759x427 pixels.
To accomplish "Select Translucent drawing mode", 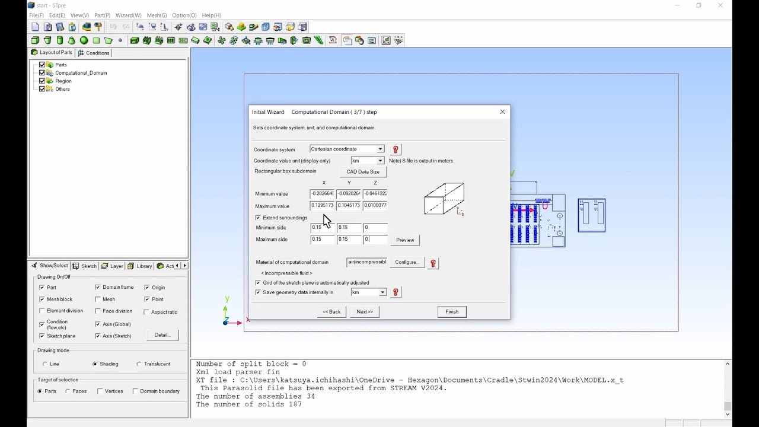I will tap(139, 364).
